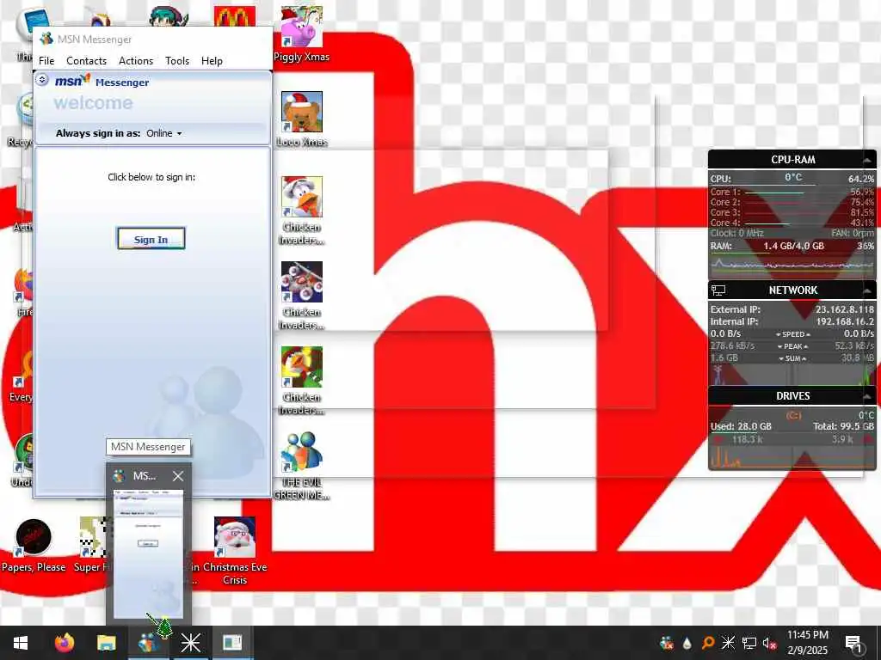Screen dimensions: 881x660
Task: Open the Windows Start menu
Action: (x=21, y=643)
